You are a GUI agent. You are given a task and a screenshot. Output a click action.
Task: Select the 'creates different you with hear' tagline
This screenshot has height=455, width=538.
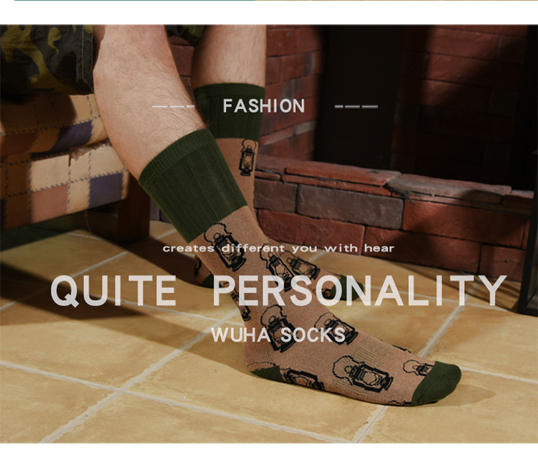click(x=278, y=248)
